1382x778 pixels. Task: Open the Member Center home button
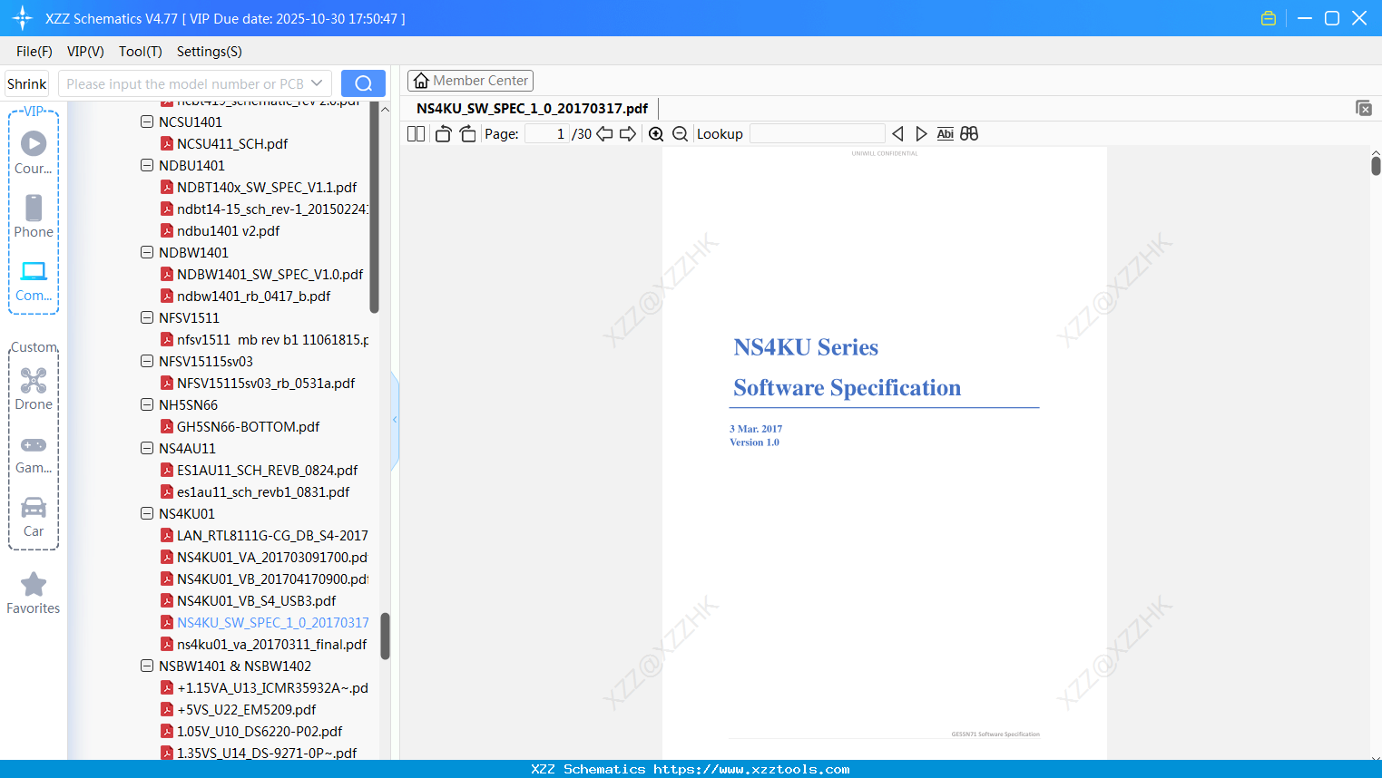coord(470,81)
